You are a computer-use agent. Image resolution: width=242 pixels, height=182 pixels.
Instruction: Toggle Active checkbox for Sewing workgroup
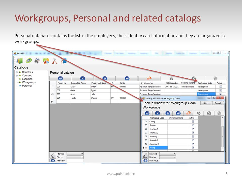[193, 125]
